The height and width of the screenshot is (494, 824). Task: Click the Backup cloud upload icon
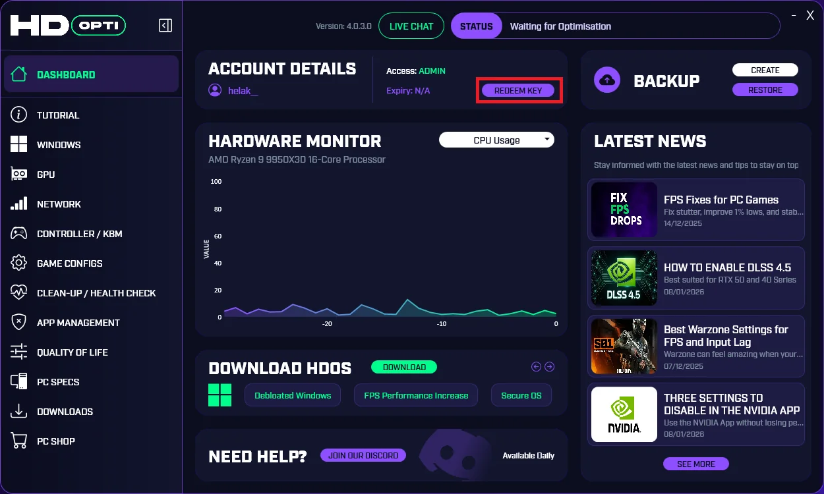pos(607,80)
